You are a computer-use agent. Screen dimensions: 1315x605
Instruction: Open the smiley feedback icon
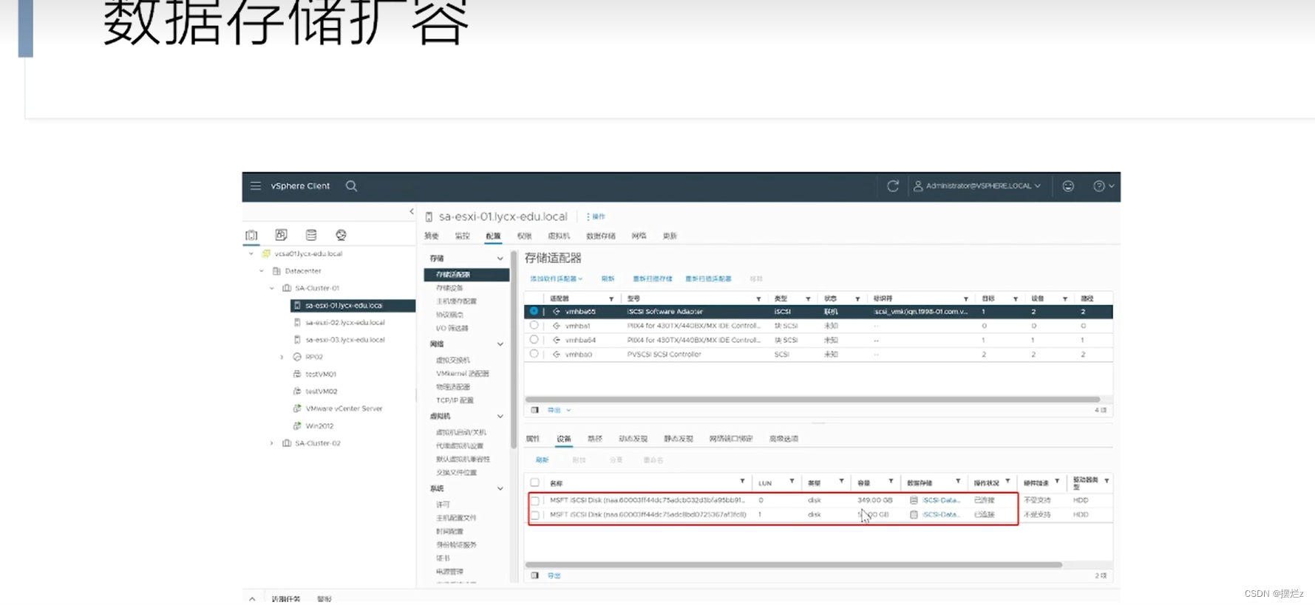click(x=1068, y=186)
